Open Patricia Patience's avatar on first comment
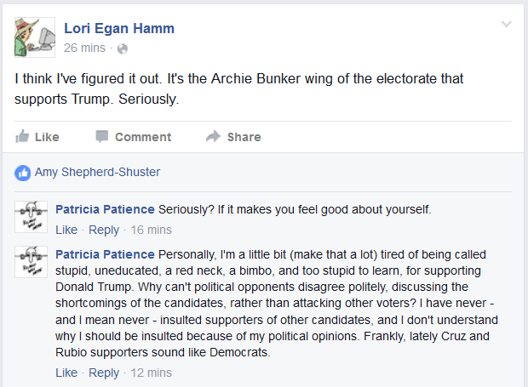 click(31, 217)
